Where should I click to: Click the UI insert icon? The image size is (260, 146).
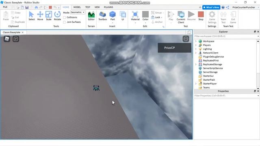123,16
